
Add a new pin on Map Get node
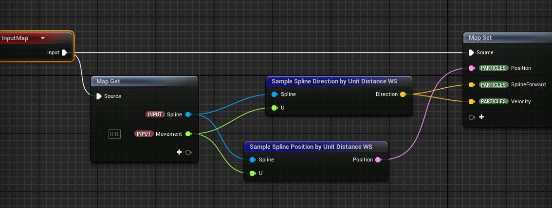pos(179,152)
